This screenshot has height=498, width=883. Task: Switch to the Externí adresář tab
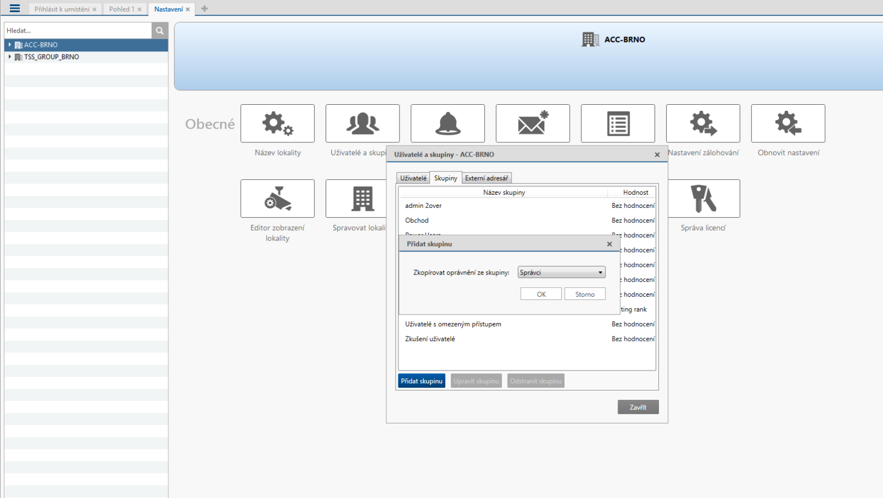coord(486,178)
